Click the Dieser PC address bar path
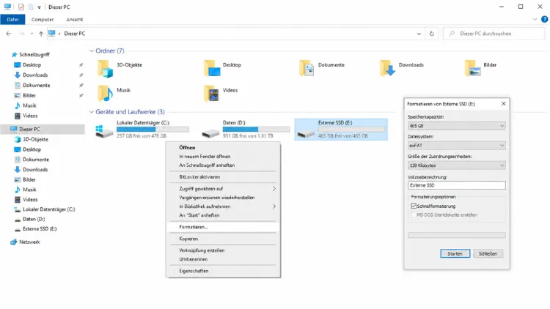Viewport: 550px width, 309px height. (74, 34)
